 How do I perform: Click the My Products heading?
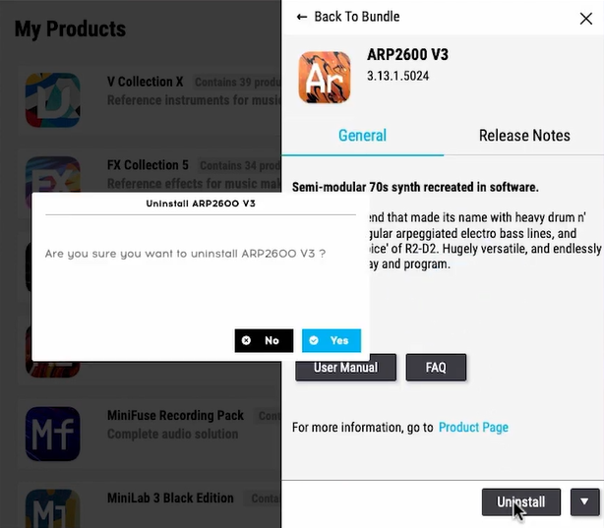coord(70,29)
